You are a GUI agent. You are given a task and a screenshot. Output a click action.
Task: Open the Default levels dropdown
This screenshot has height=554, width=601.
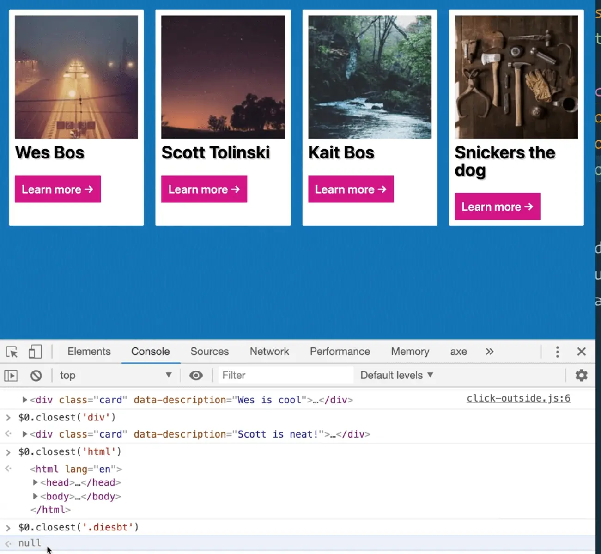pyautogui.click(x=396, y=376)
